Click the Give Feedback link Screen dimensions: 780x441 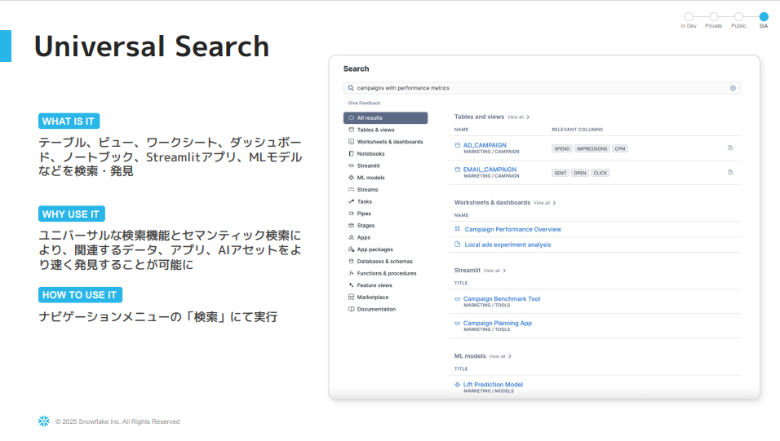tap(364, 103)
